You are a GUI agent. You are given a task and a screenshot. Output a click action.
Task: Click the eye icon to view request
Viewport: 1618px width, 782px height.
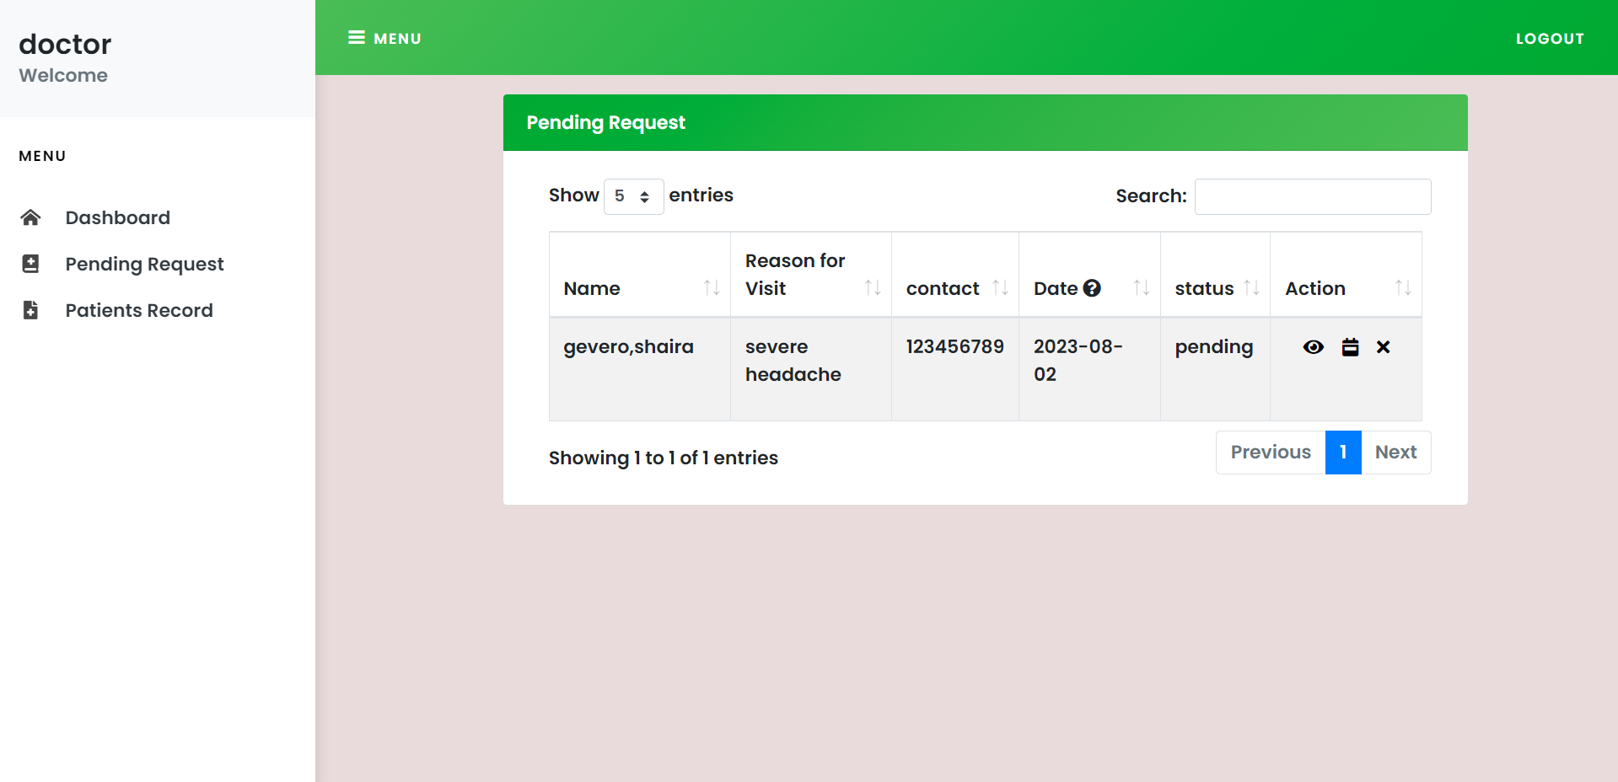click(1313, 347)
